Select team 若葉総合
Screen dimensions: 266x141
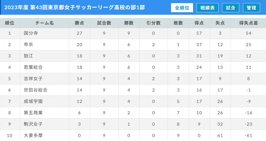coord(33,67)
